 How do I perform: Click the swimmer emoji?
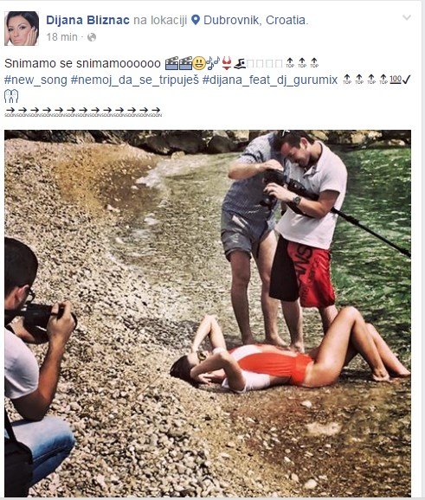point(240,63)
